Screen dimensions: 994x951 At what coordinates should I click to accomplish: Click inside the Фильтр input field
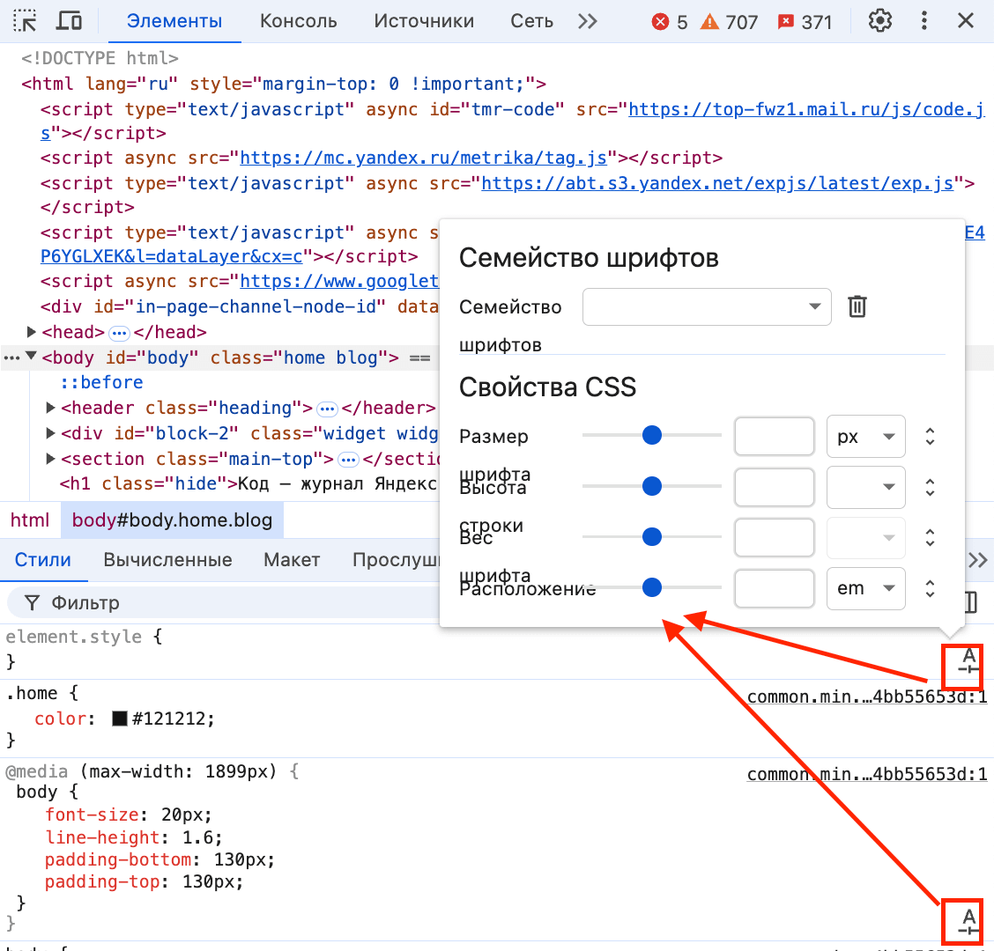tap(97, 602)
